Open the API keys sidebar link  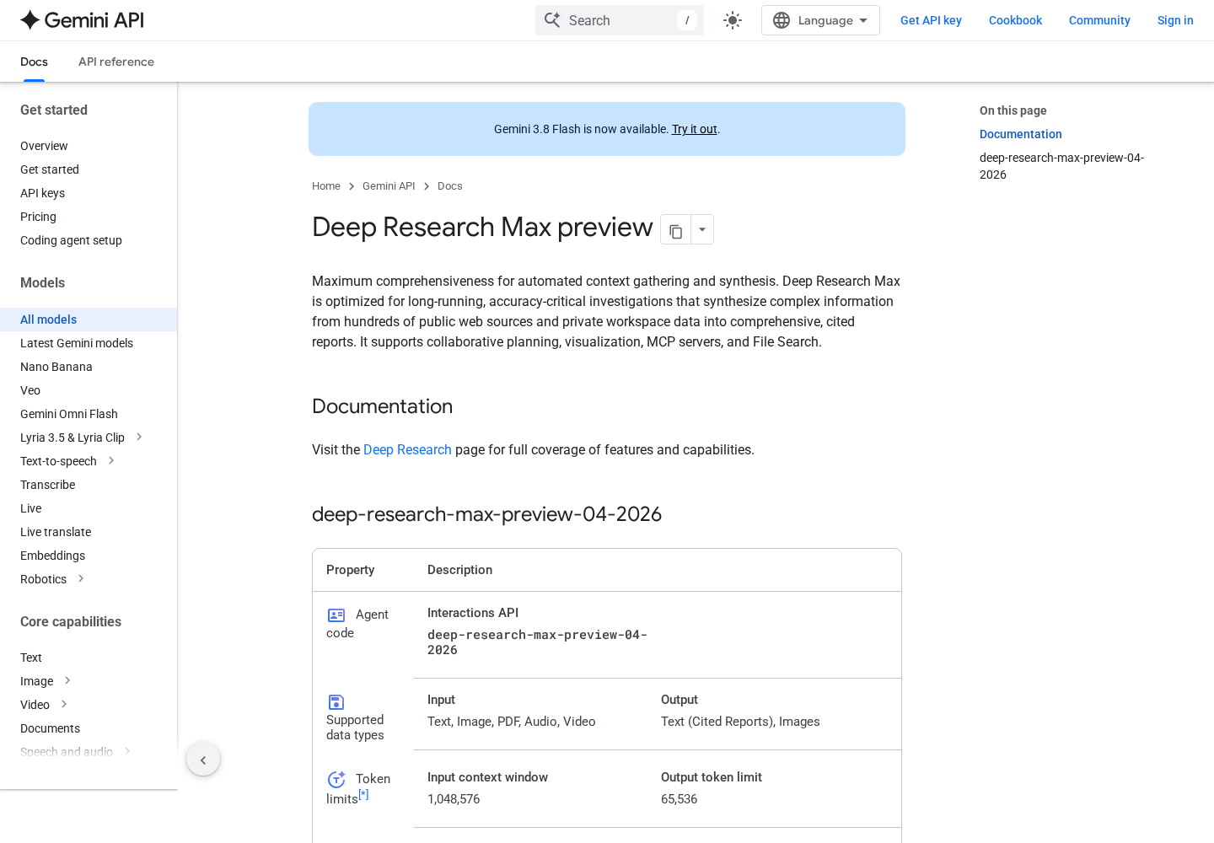click(42, 193)
